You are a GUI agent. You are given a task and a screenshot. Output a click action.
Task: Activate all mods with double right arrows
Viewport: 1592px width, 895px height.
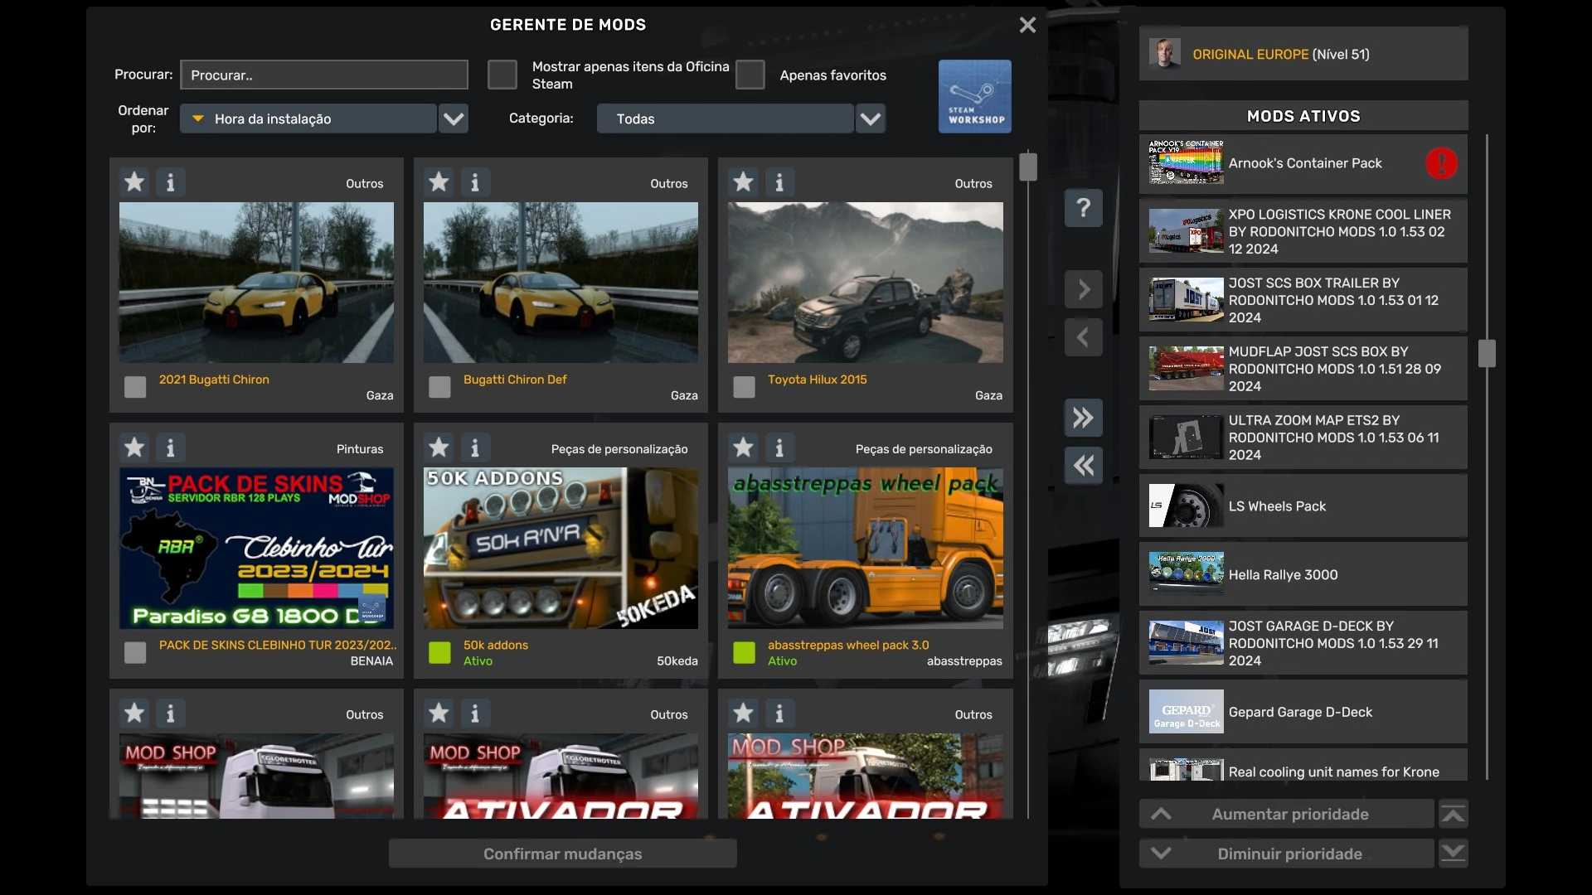(x=1083, y=418)
